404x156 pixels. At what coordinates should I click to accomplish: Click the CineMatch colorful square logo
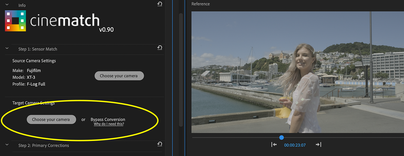(x=15, y=21)
